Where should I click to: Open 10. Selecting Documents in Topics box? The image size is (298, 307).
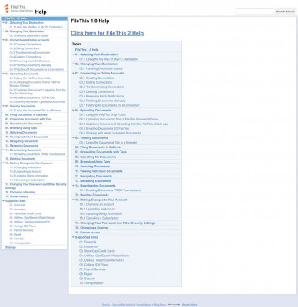click(92, 167)
